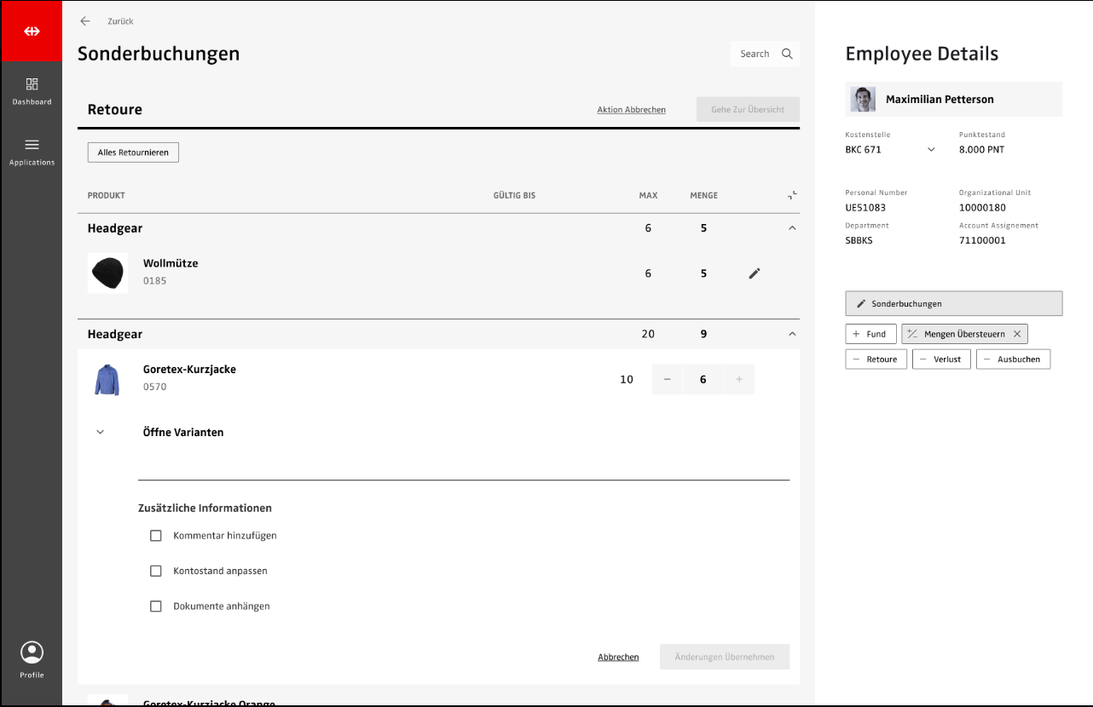Remove the Mengen Übersteuern tag via X

[x=1016, y=334]
